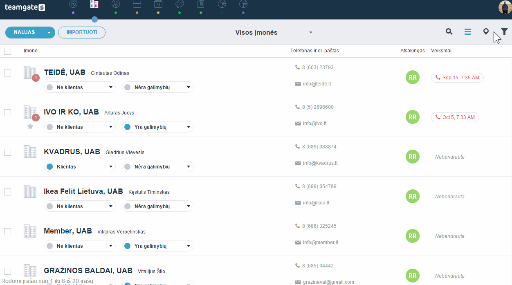Screen dimensions: 512x285
Task: Open the KVADRUS, UAB company link
Action: coord(72,152)
